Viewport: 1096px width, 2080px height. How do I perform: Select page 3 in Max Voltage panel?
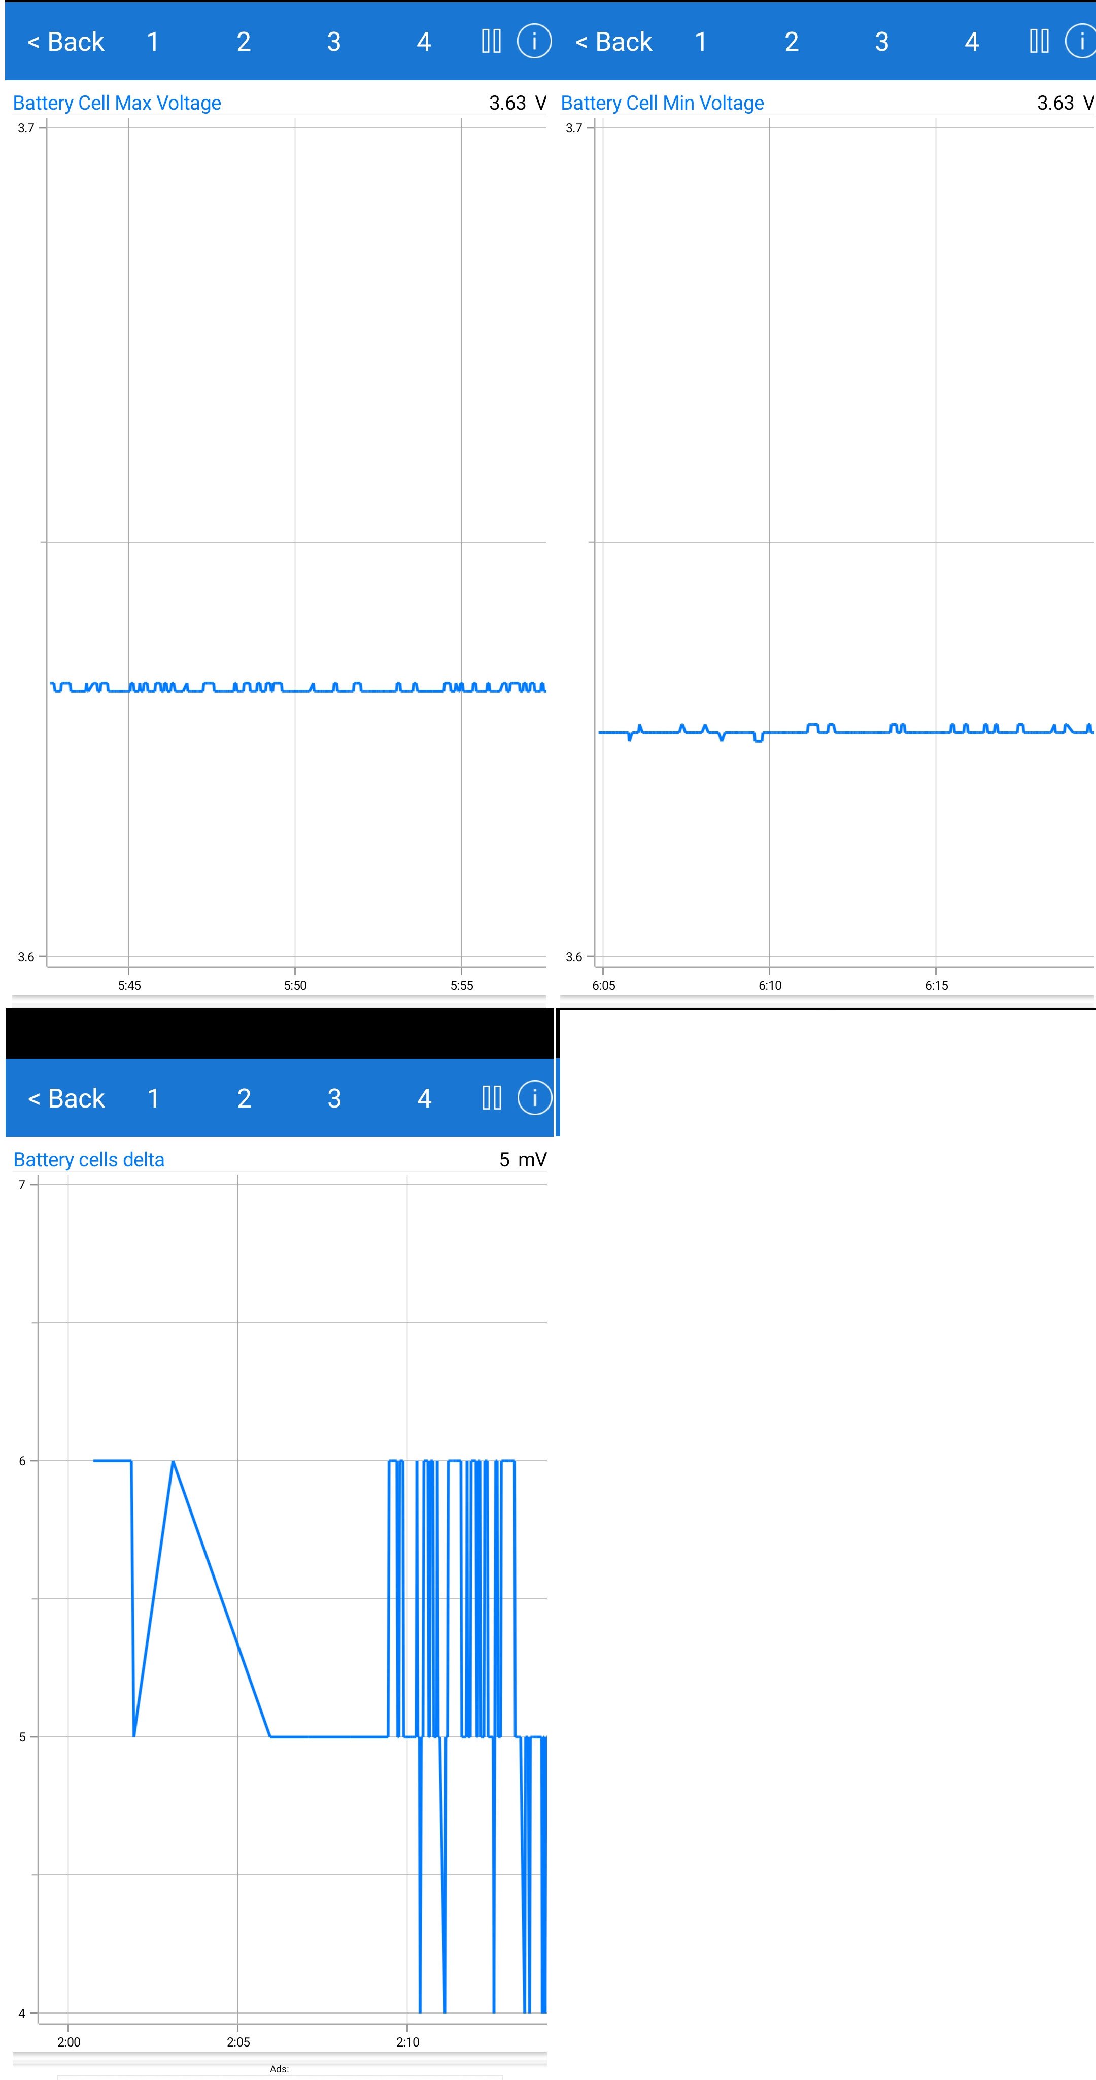pyautogui.click(x=333, y=41)
